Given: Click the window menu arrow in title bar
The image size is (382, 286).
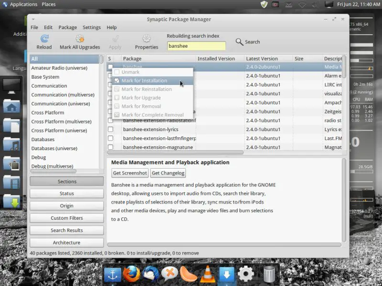Looking at the screenshot, I should click(33, 19).
